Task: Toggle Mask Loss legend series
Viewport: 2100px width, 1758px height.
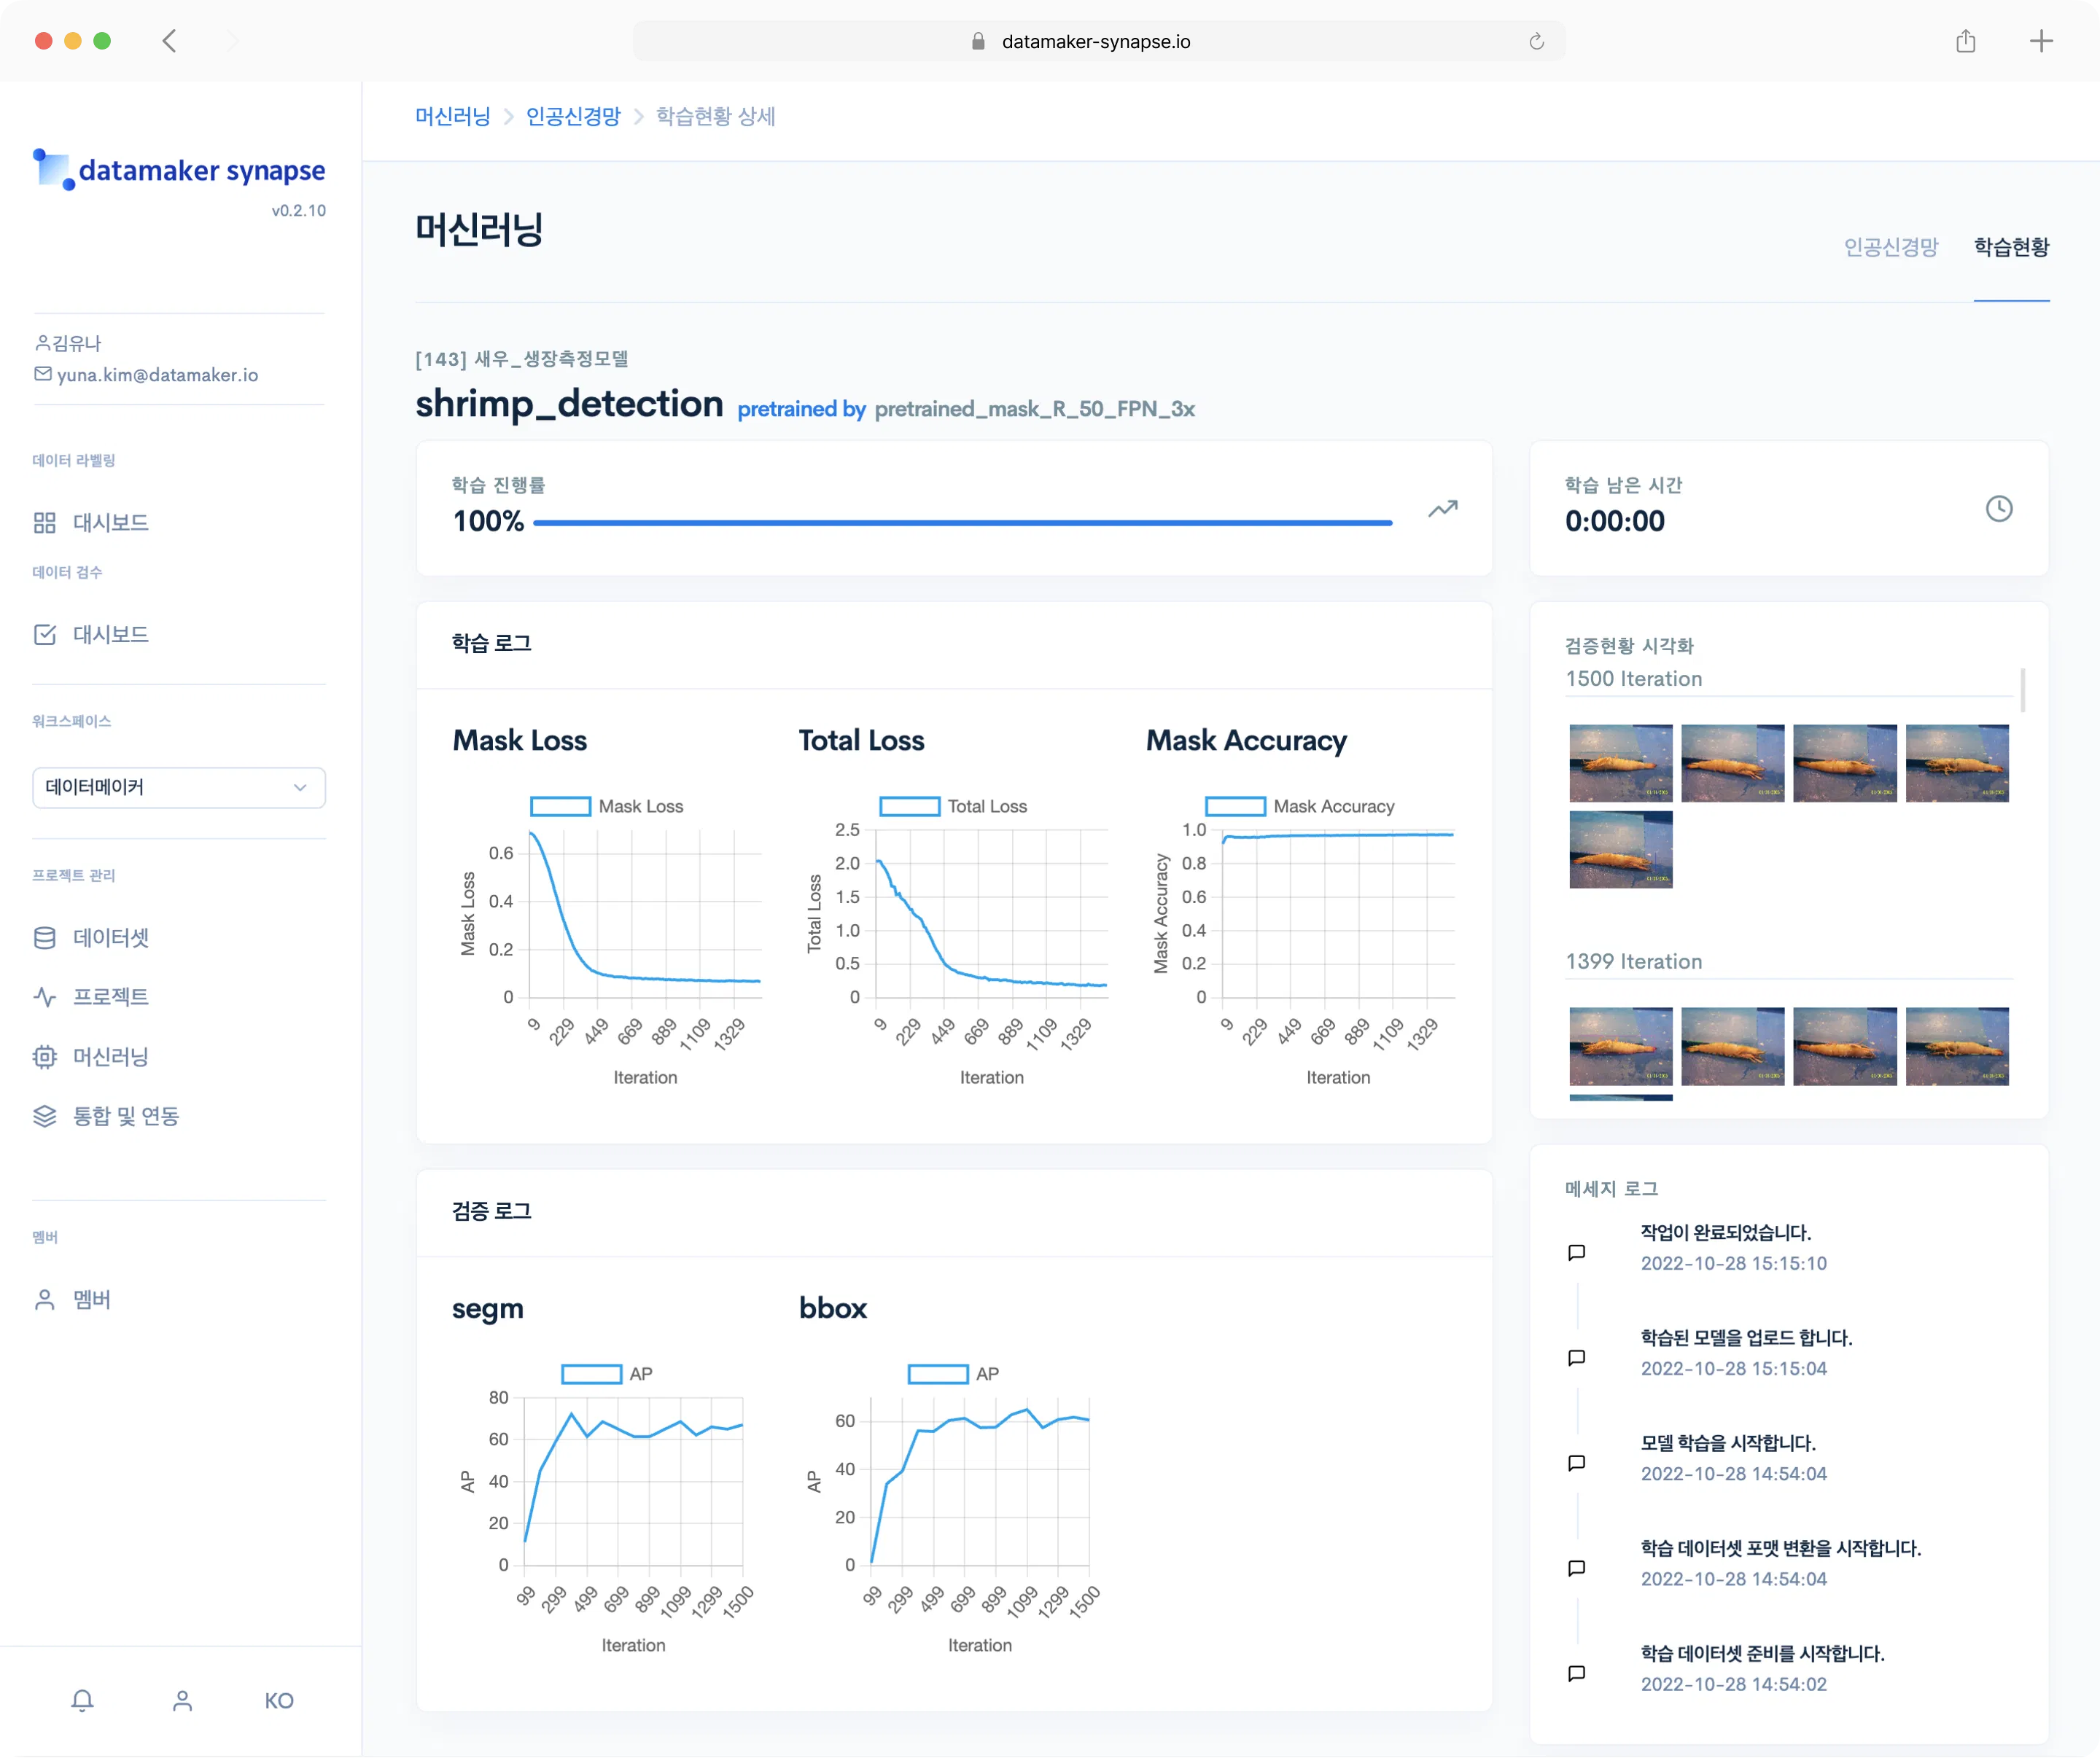Action: 606,805
